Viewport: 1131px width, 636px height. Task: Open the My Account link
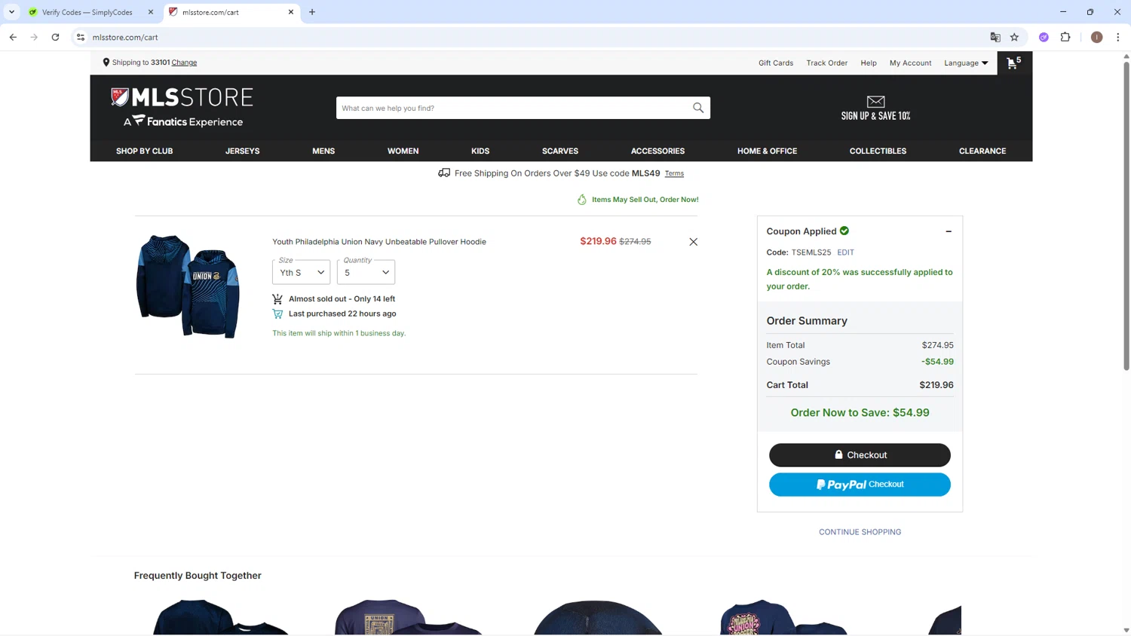(x=910, y=63)
